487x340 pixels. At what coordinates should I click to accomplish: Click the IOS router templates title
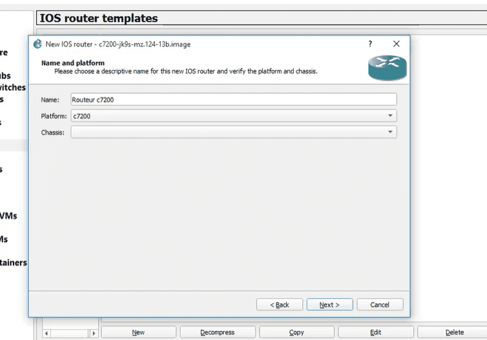pos(99,18)
